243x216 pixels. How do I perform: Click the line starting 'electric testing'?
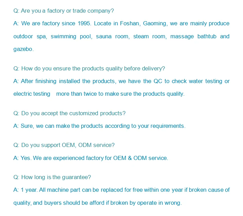99,94
